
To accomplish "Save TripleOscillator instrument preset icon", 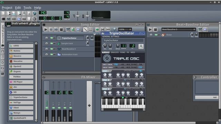I will pyautogui.click(x=141, y=46).
